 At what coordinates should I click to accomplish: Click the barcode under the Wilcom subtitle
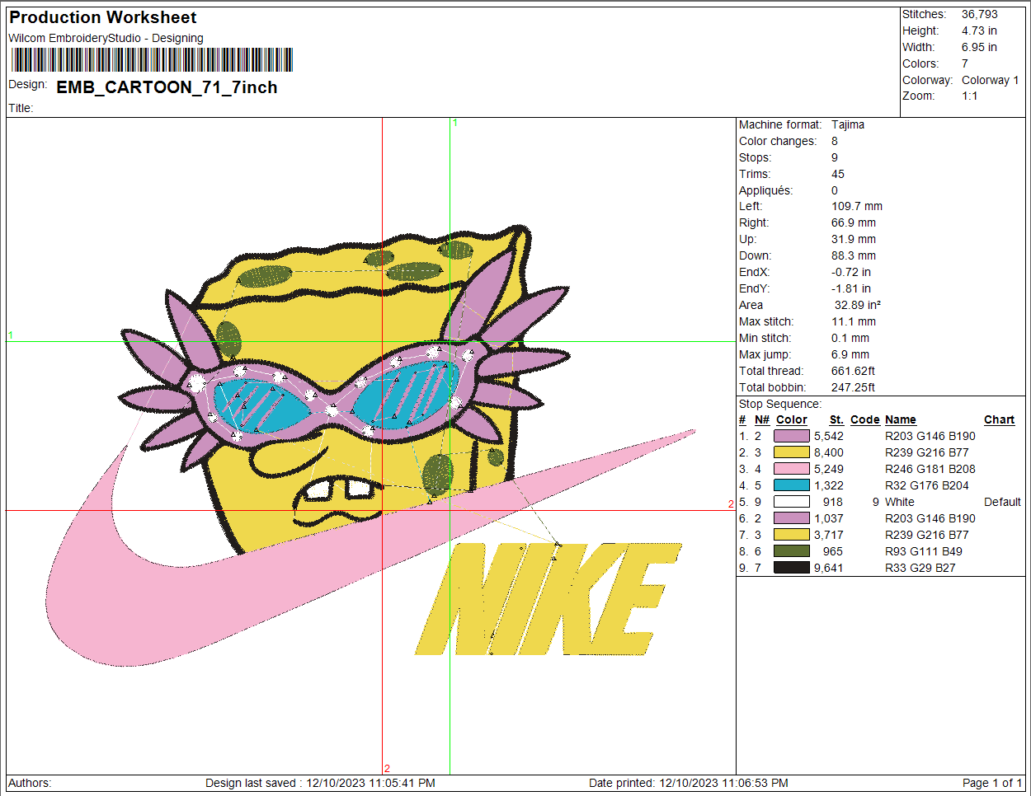point(152,60)
